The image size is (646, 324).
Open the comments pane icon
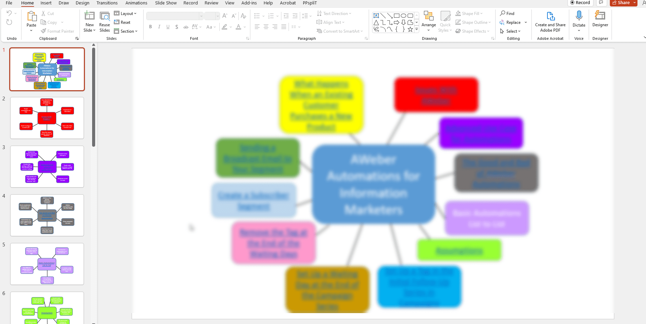[601, 3]
